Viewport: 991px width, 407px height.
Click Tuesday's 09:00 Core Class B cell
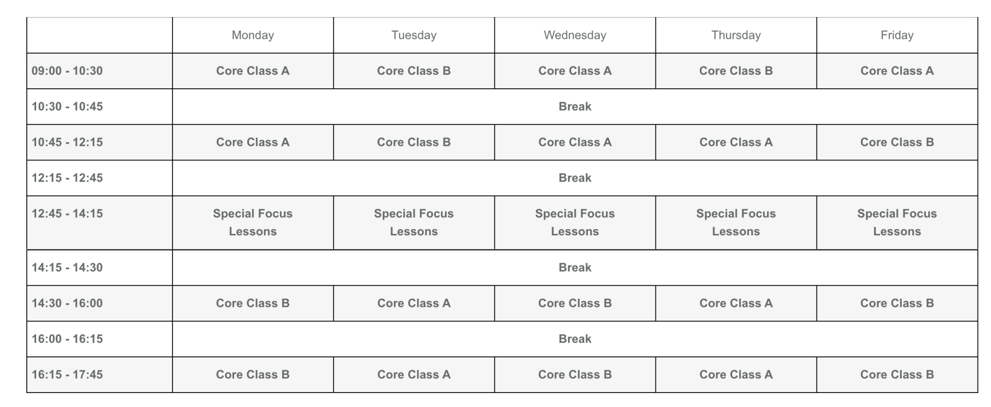[414, 71]
